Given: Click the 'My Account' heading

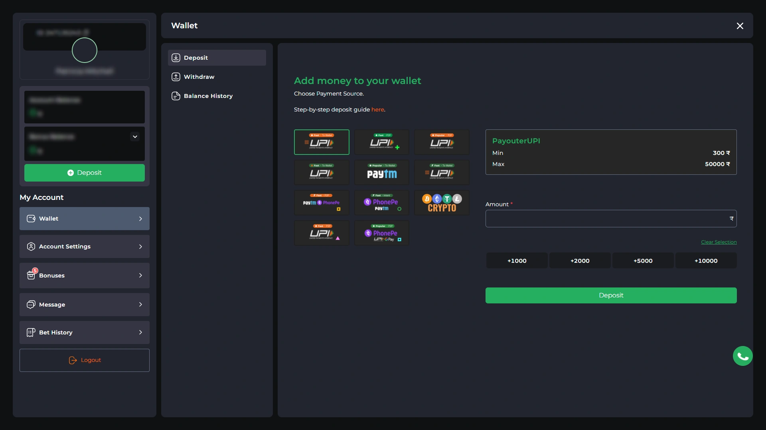Looking at the screenshot, I should (41, 197).
